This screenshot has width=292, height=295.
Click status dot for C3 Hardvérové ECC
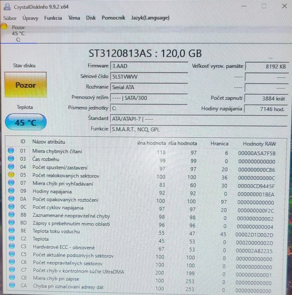pyautogui.click(x=12, y=246)
